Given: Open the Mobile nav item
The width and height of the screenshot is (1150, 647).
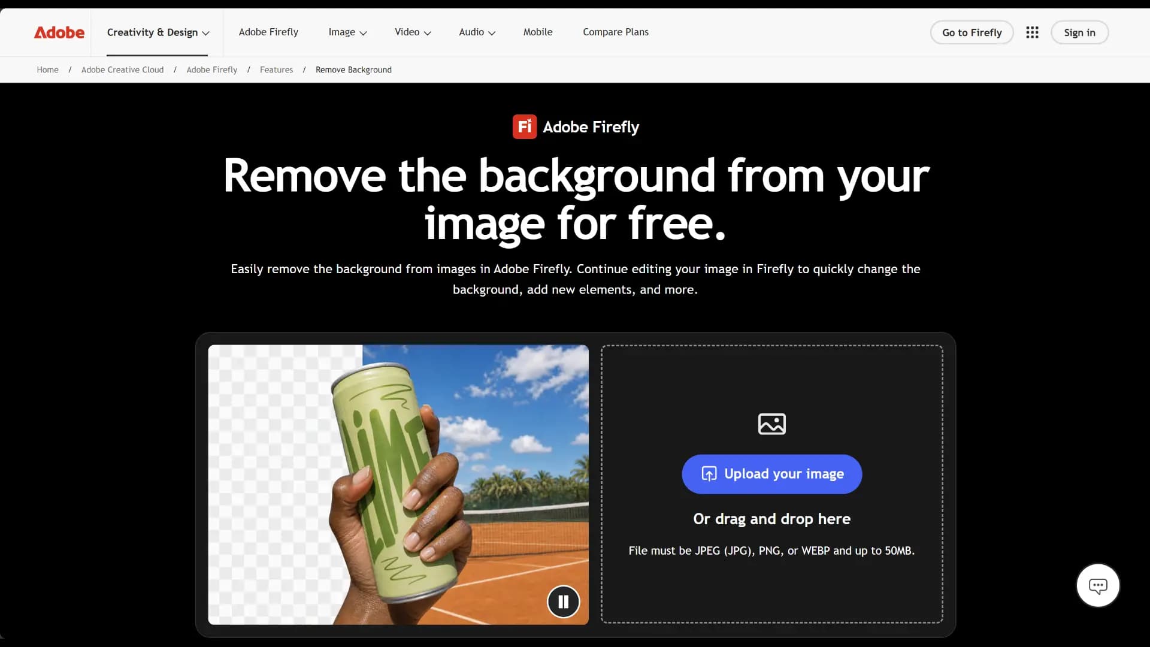Looking at the screenshot, I should [x=538, y=32].
